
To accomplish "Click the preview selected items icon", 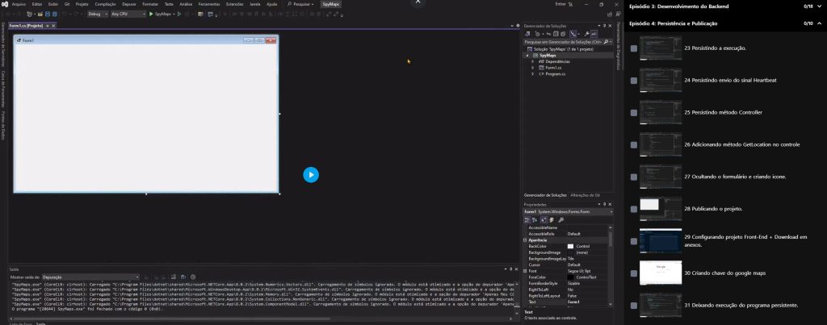I will 594,34.
